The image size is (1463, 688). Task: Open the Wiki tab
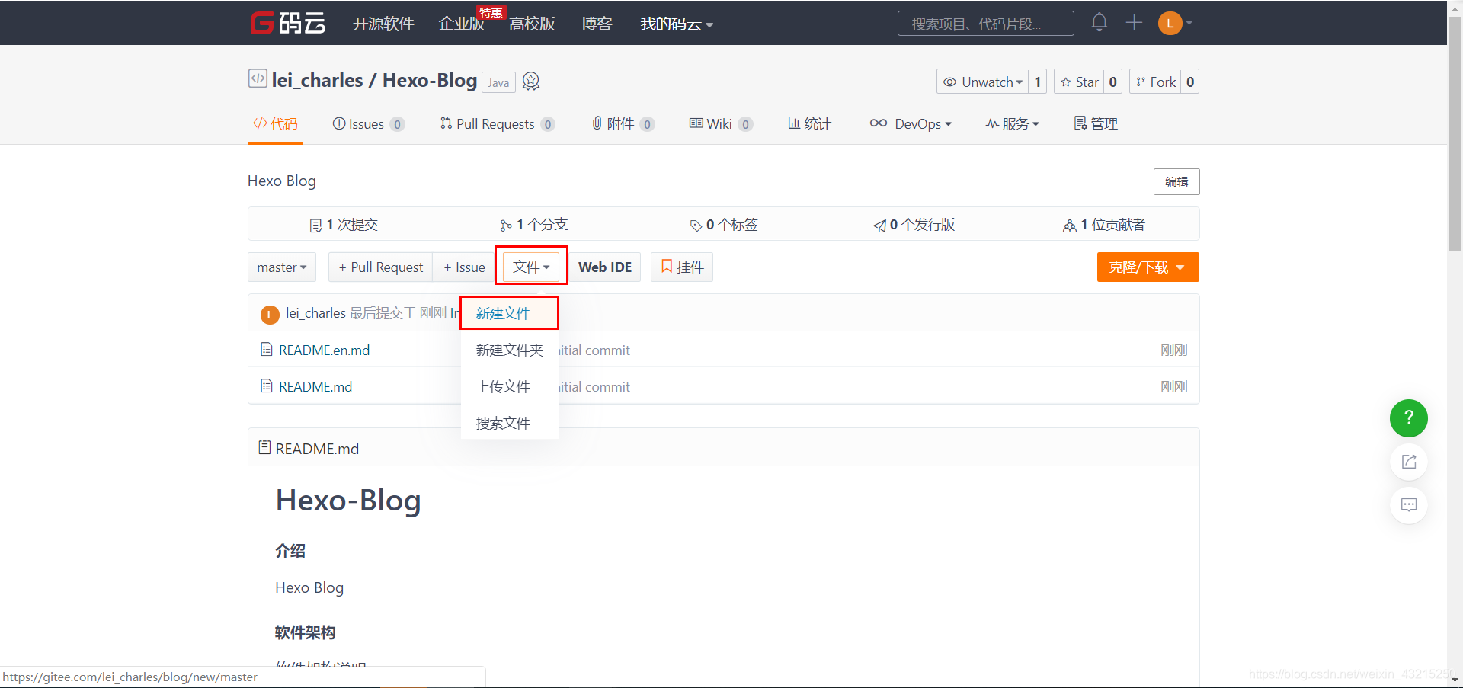click(721, 123)
